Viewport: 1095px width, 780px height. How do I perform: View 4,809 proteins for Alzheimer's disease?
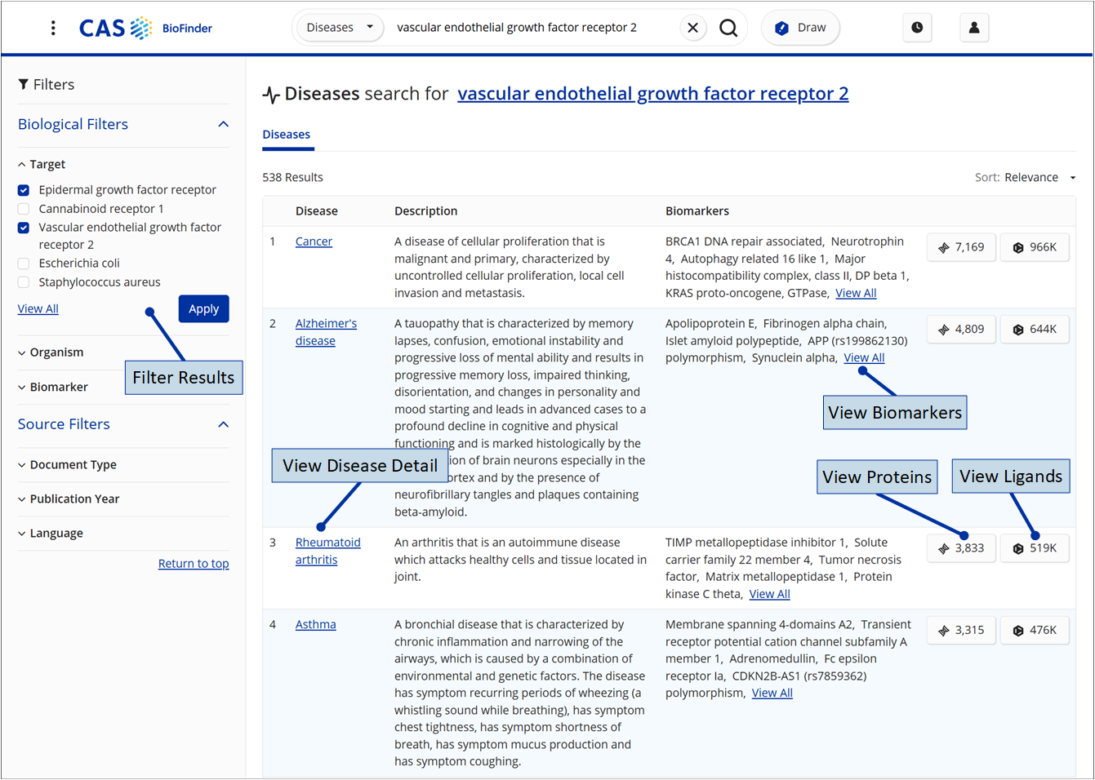coord(961,330)
